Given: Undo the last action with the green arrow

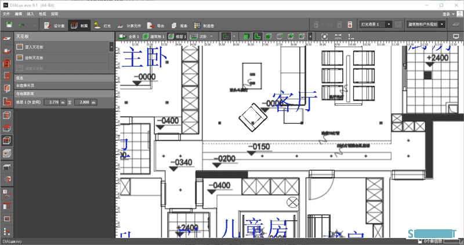Looking at the screenshot, I should pos(21,25).
